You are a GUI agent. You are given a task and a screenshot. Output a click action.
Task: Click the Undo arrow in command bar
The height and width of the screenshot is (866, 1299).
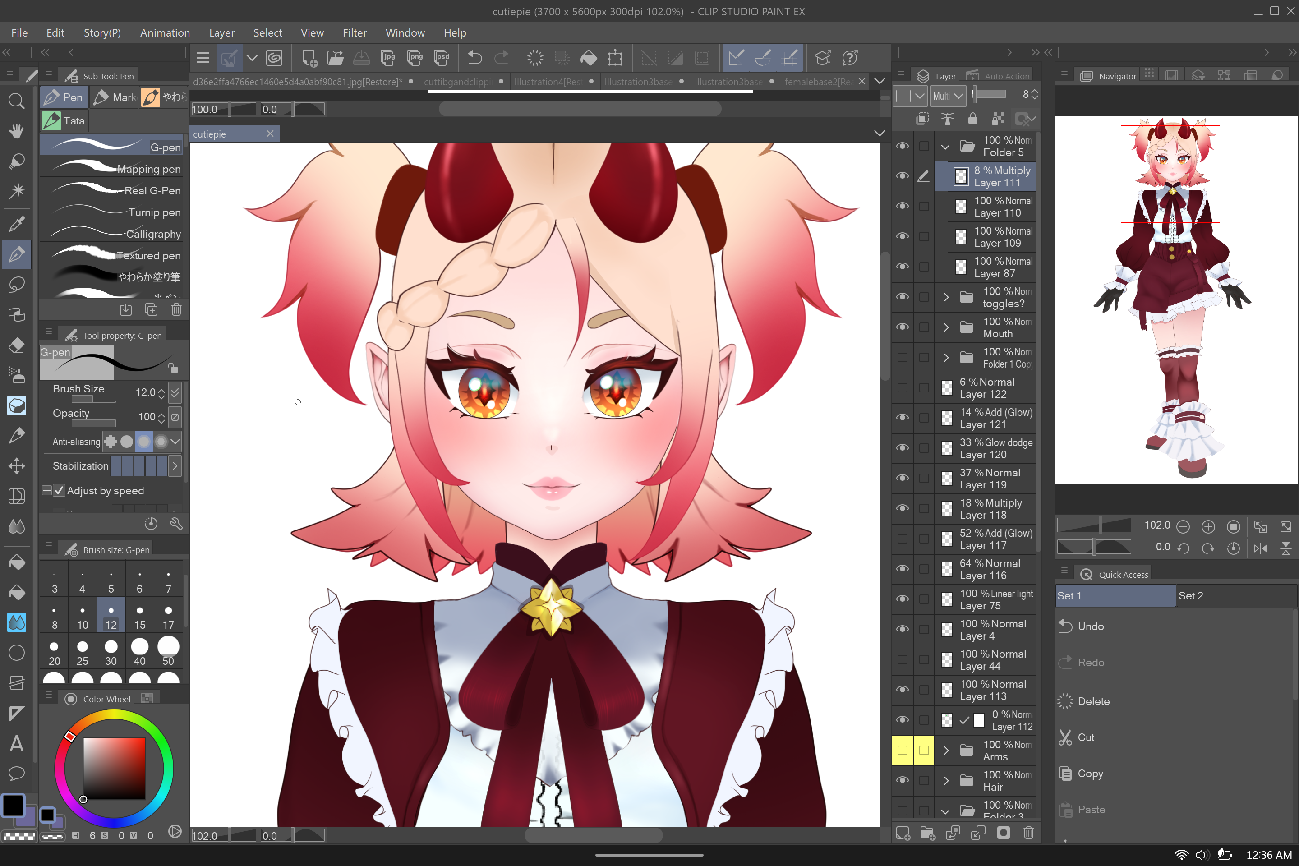pyautogui.click(x=474, y=57)
